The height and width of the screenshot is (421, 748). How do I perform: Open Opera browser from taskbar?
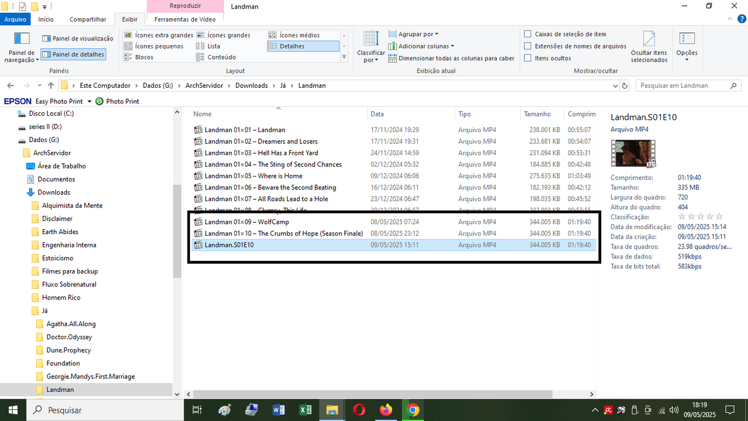[x=359, y=410]
